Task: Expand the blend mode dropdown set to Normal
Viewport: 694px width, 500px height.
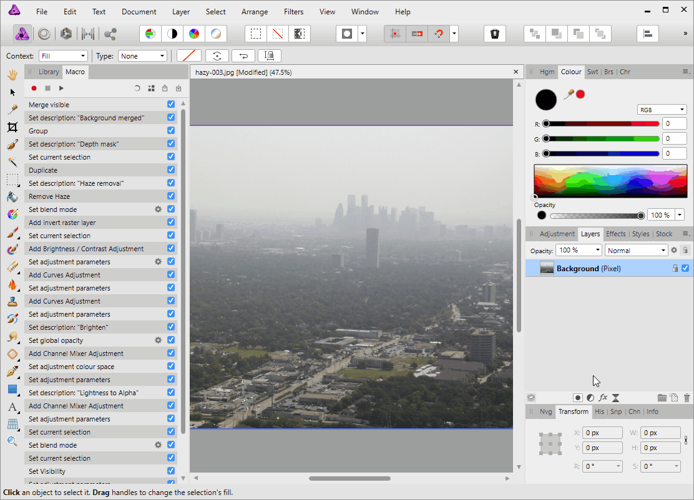Action: tap(637, 251)
